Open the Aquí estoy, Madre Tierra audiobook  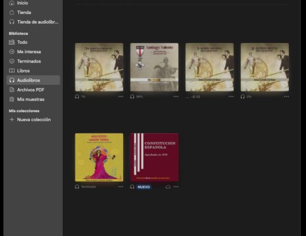[99, 158]
